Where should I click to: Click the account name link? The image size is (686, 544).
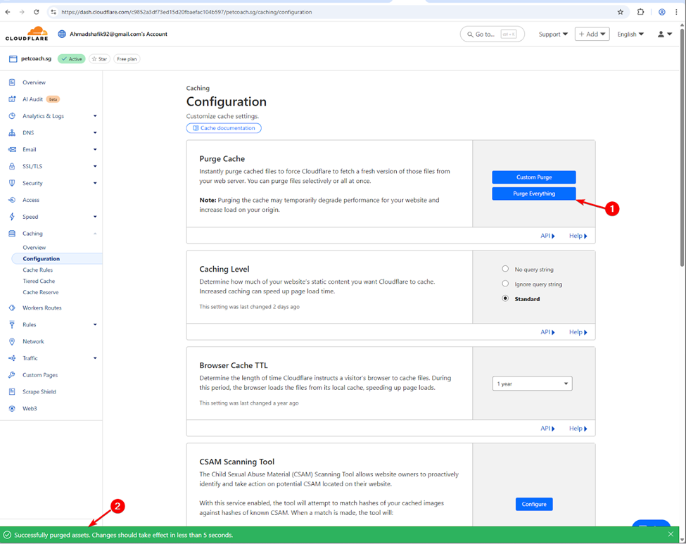point(119,34)
